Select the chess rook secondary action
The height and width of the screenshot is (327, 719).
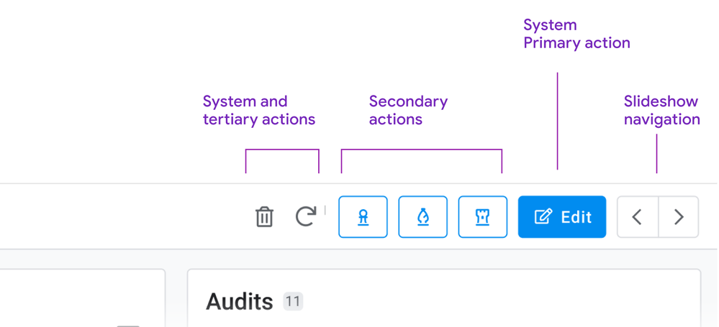click(483, 217)
